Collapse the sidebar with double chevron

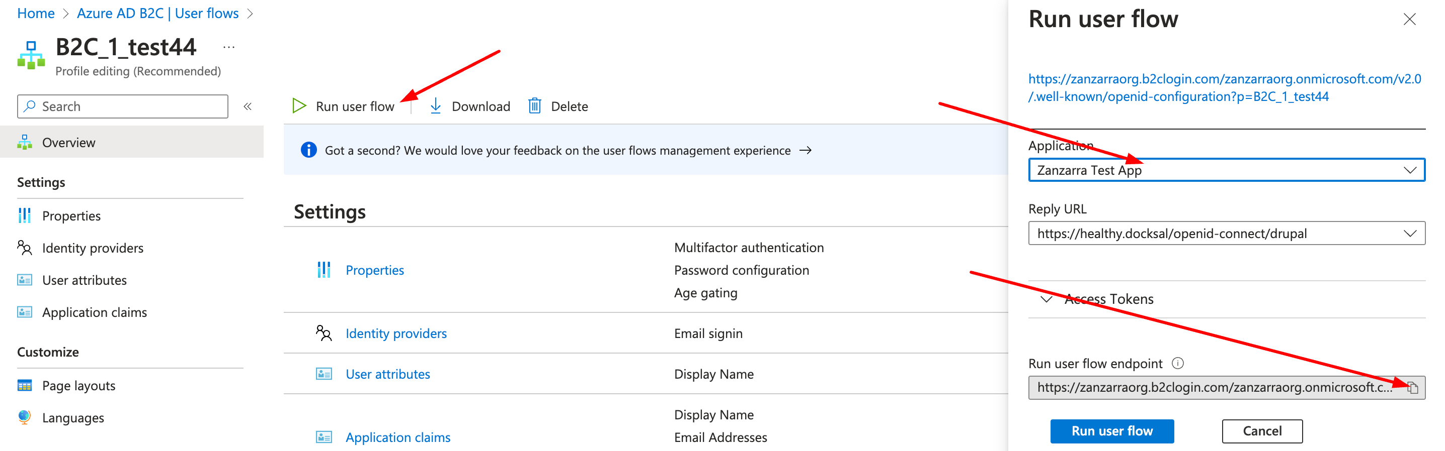(248, 106)
